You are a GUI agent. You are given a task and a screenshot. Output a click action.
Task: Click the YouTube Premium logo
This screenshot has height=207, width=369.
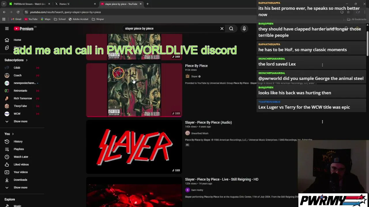[24, 28]
